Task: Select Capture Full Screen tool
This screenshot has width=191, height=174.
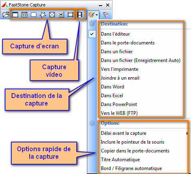Action: point(52,14)
